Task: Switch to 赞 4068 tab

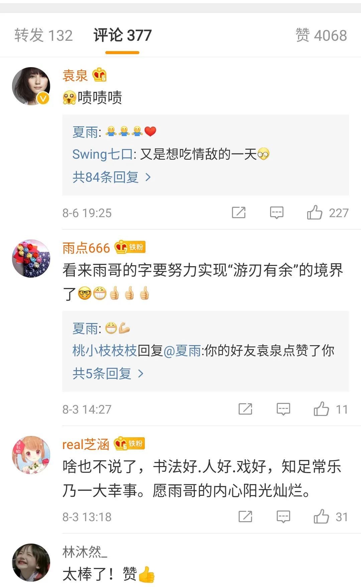Action: [321, 35]
